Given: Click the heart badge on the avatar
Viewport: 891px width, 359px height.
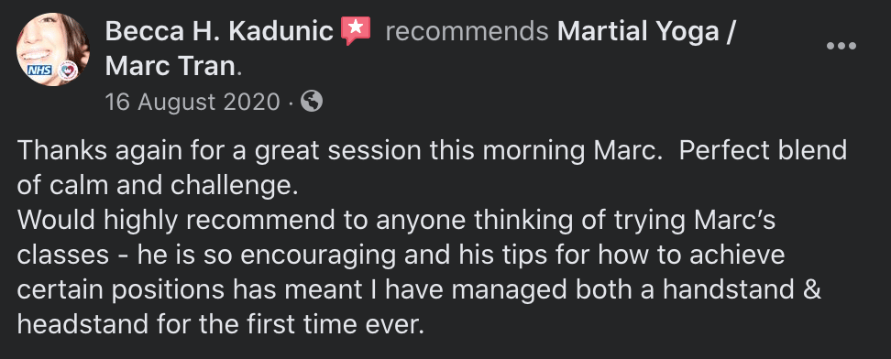Looking at the screenshot, I should point(68,71).
